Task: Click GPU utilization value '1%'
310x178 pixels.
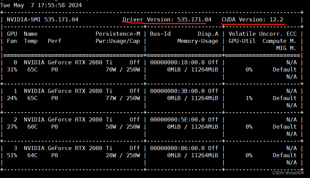Action: tap(249, 98)
